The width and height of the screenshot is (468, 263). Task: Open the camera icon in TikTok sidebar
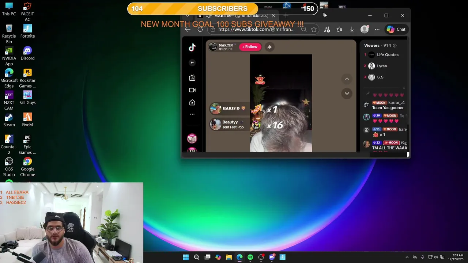coord(192,90)
